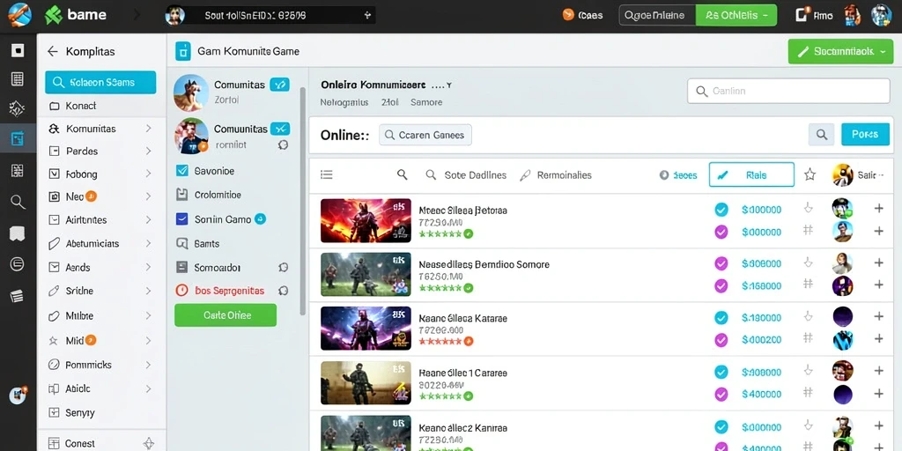Click the back arrow beside Komplitas

pos(52,51)
